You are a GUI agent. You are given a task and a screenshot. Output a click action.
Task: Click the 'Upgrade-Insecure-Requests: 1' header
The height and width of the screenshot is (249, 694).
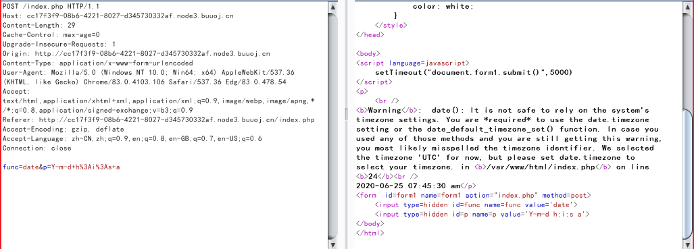(59, 45)
